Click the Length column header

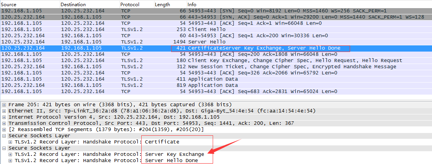pyautogui.click(x=162, y=4)
